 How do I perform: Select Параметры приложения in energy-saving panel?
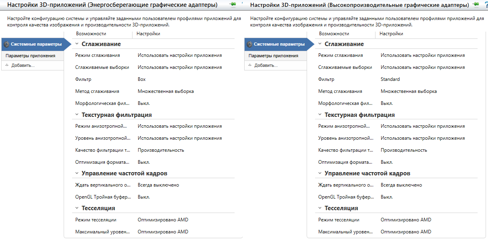tap(33, 56)
